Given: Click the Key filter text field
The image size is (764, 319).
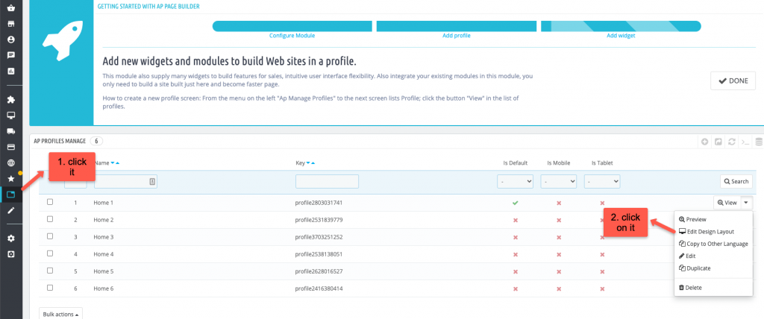Looking at the screenshot, I should pos(327,181).
